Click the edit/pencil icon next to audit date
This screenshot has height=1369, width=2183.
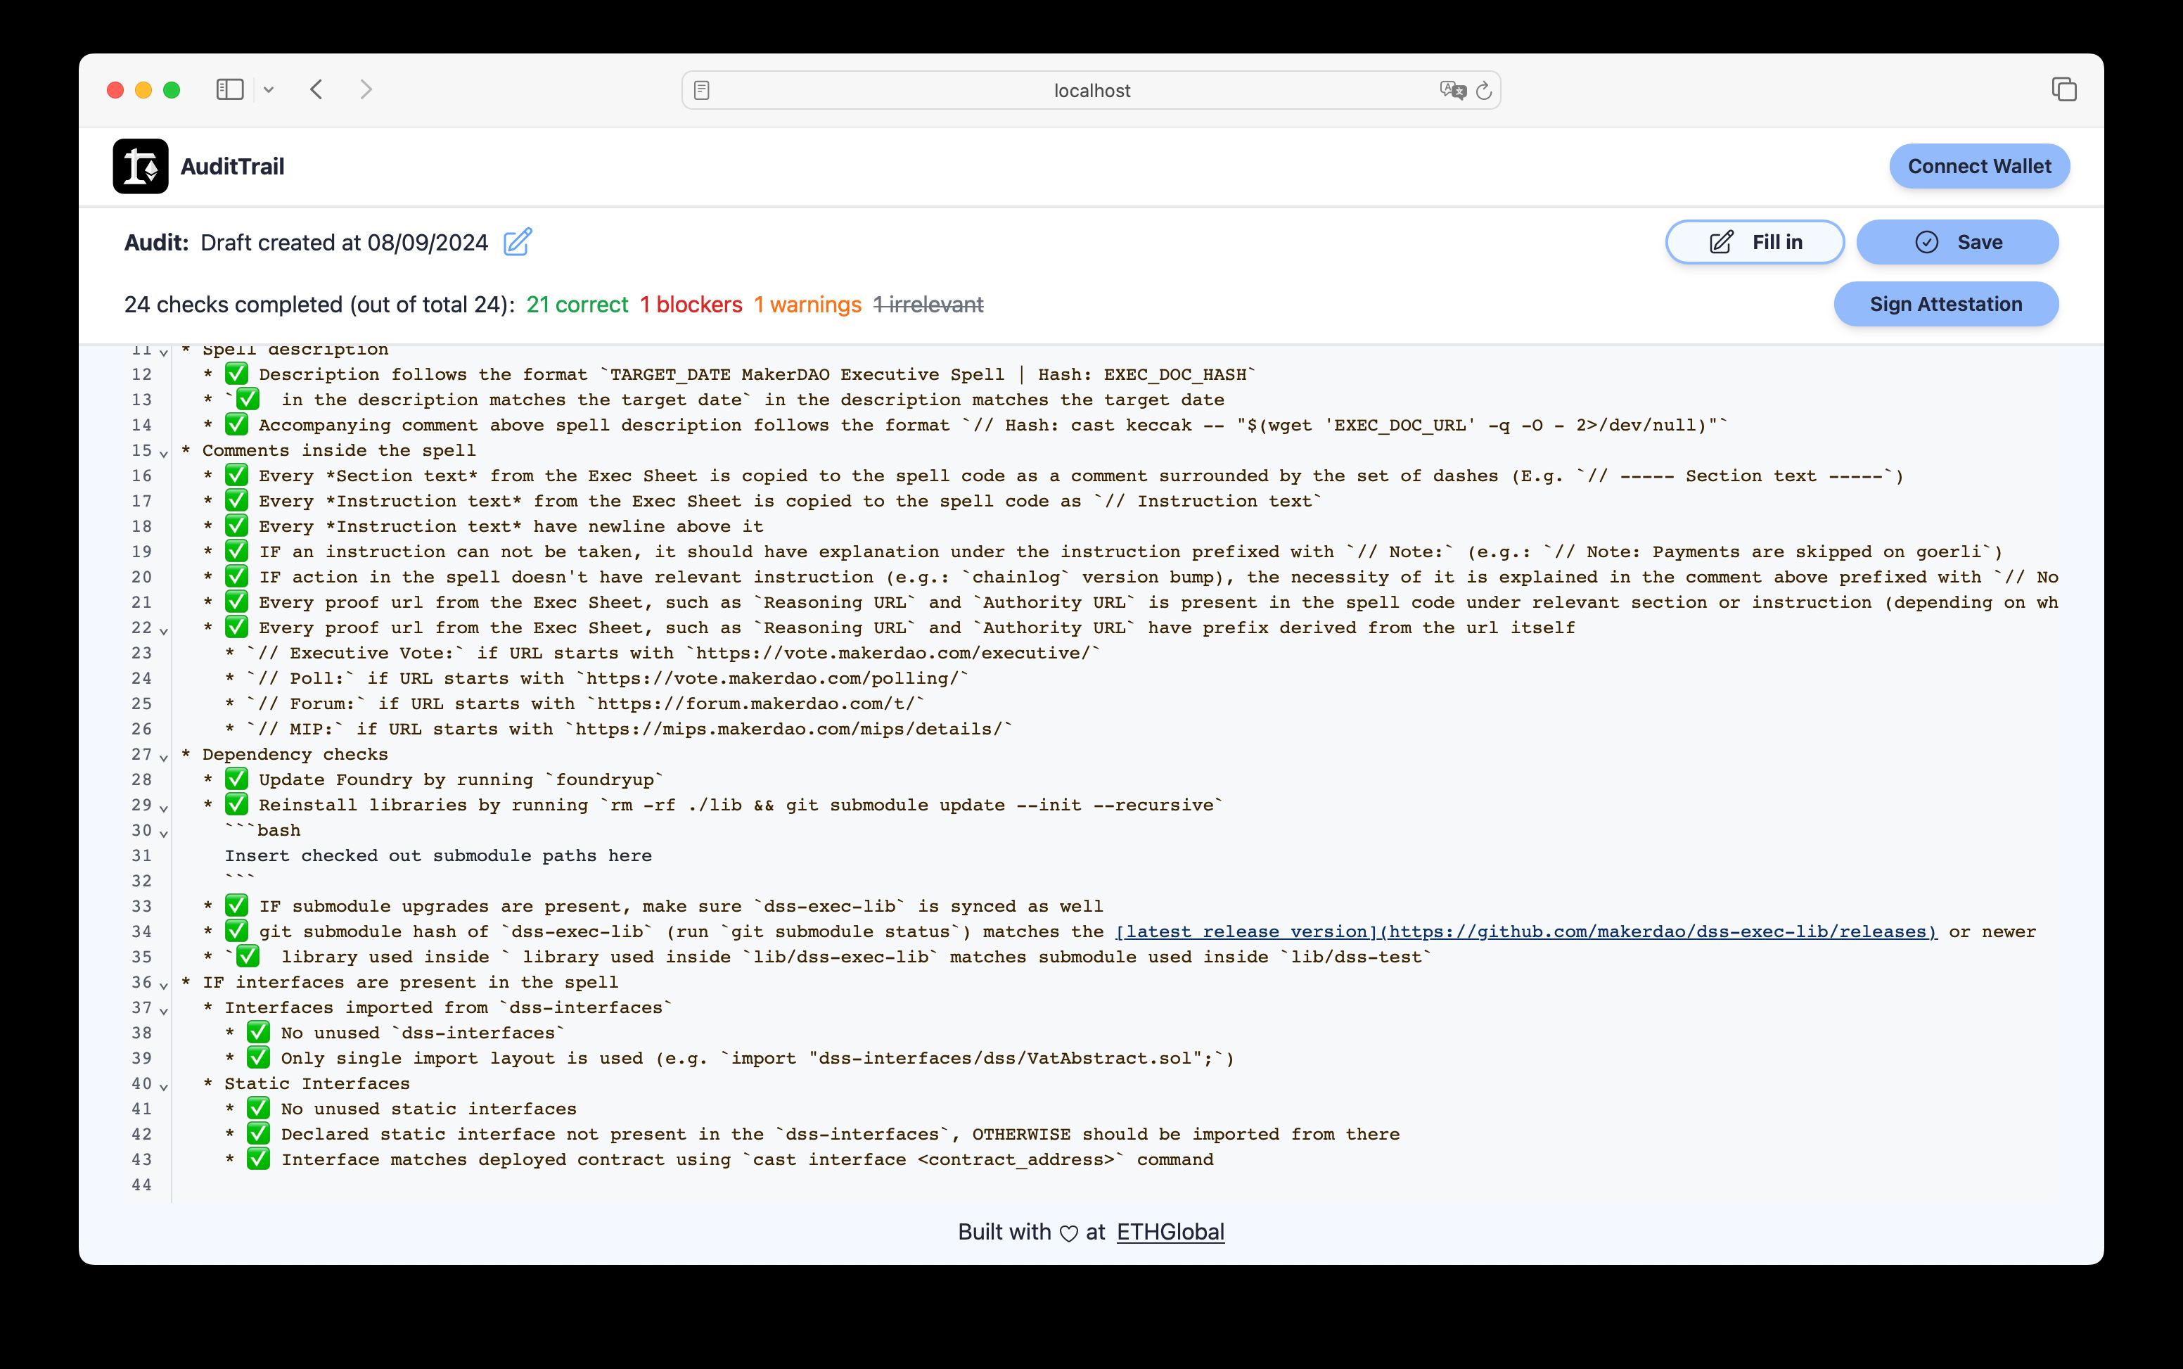coord(517,243)
